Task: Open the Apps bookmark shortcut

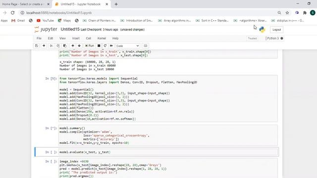Action: point(4,21)
